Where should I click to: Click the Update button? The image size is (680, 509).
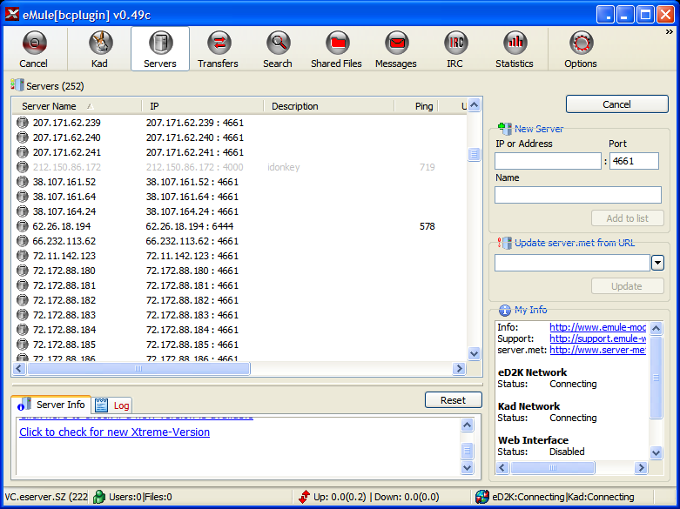pos(628,286)
